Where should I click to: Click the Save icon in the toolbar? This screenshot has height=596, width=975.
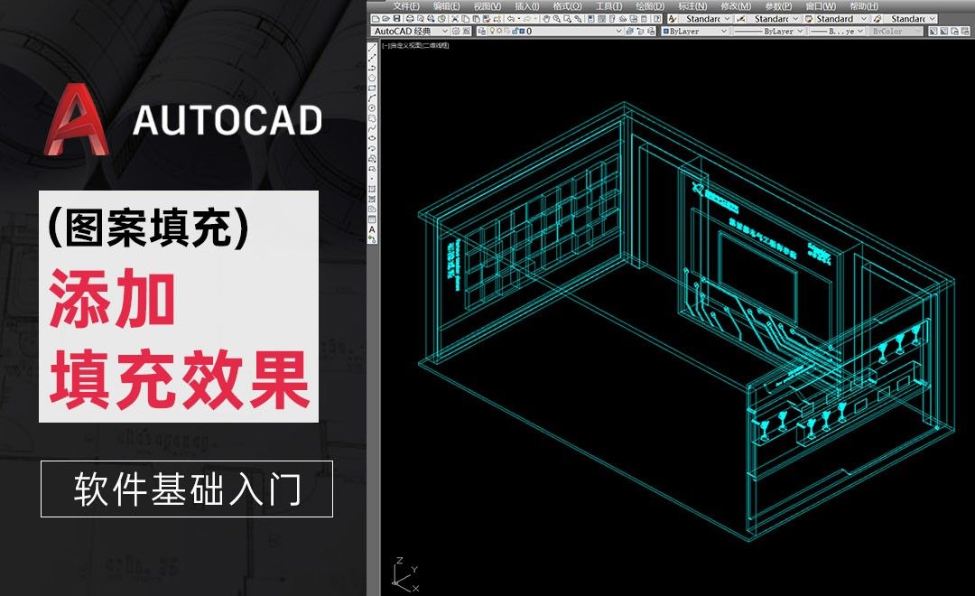coord(397,18)
